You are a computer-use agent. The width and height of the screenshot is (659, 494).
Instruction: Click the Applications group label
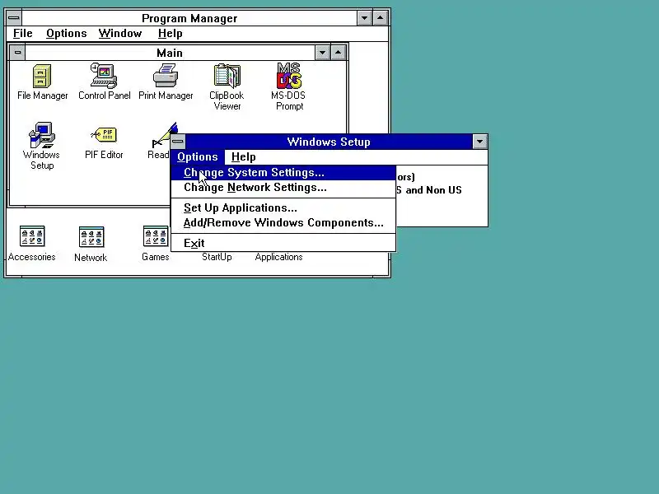coord(278,257)
